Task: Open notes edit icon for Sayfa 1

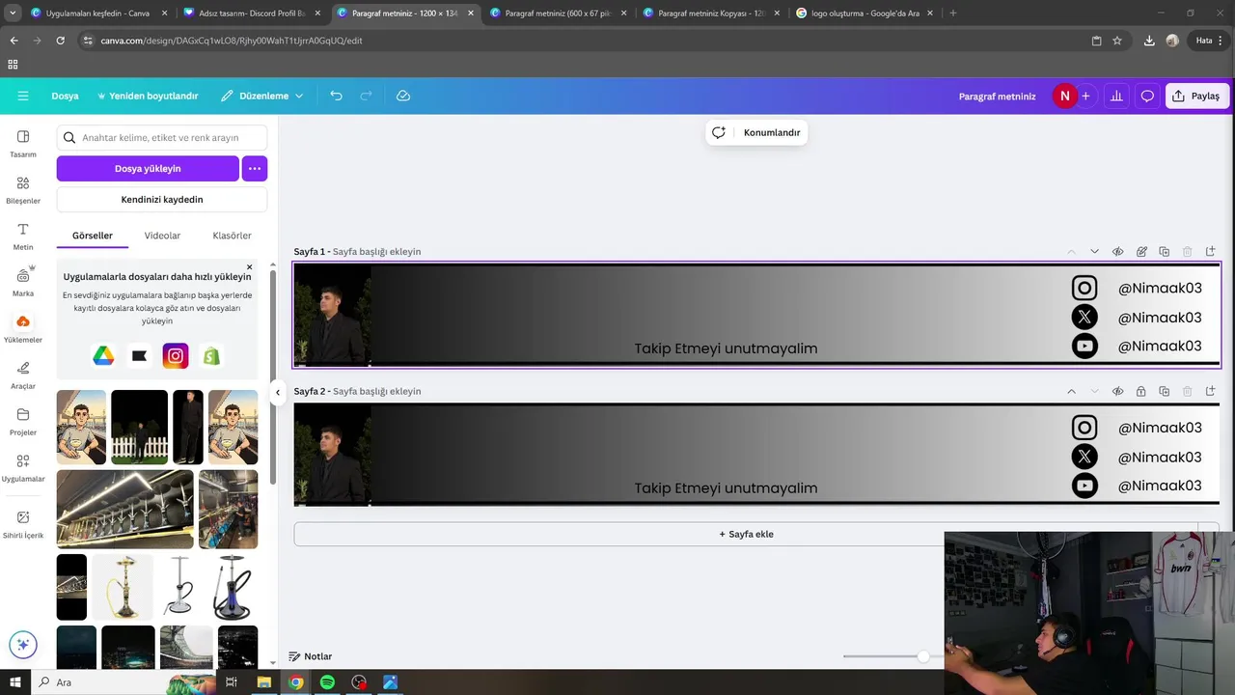Action: (1141, 252)
